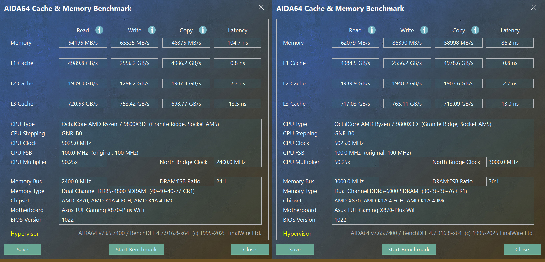Start Benchmark in the left window
This screenshot has height=262, width=545.
pos(136,250)
